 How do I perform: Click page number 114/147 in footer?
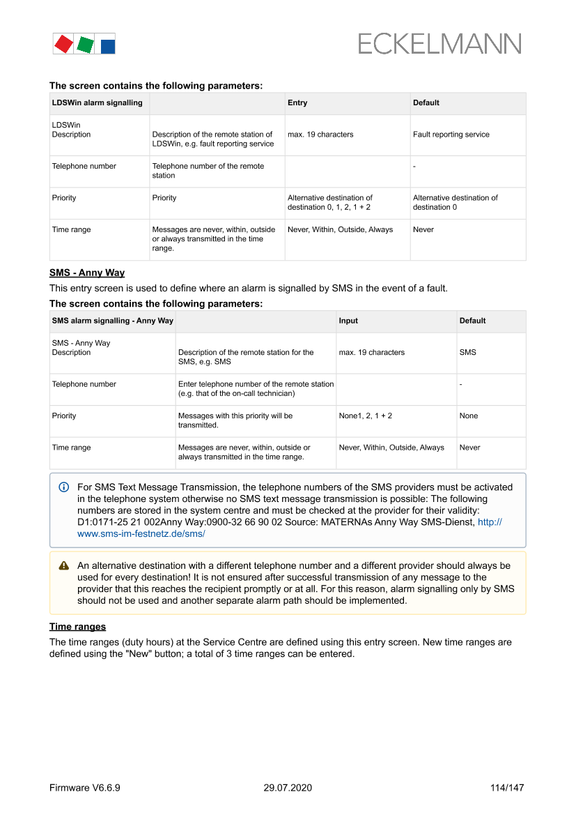pos(506,788)
